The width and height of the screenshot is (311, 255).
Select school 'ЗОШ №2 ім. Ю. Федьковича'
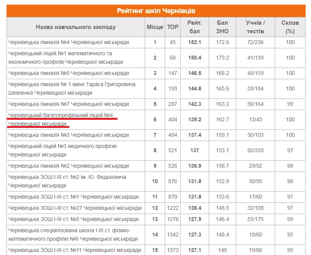point(68,182)
